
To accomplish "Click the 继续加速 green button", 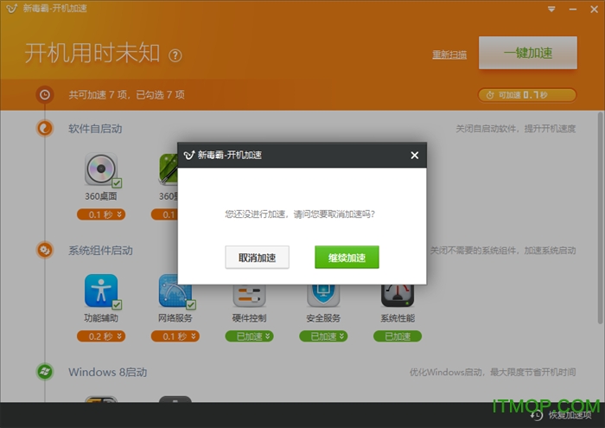I will coord(347,257).
